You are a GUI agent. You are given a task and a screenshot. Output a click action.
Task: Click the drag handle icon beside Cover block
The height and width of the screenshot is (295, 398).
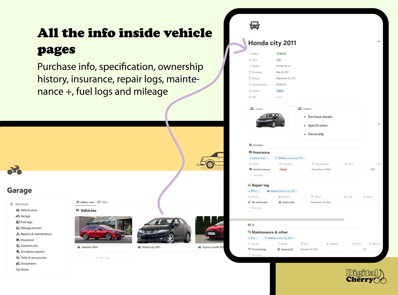coord(294,106)
